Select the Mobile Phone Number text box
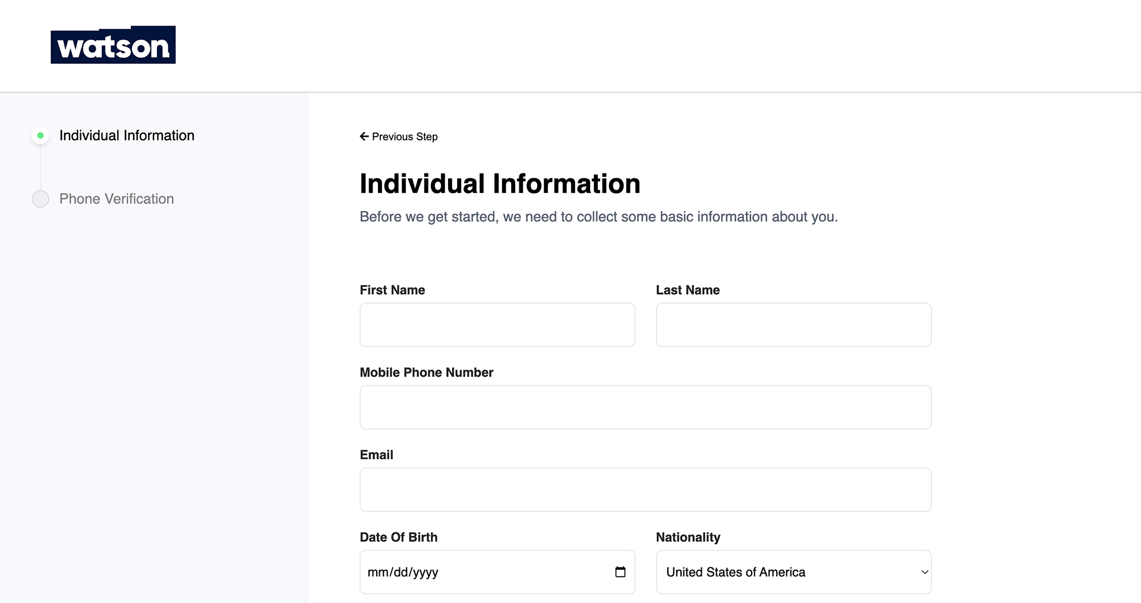 click(645, 408)
